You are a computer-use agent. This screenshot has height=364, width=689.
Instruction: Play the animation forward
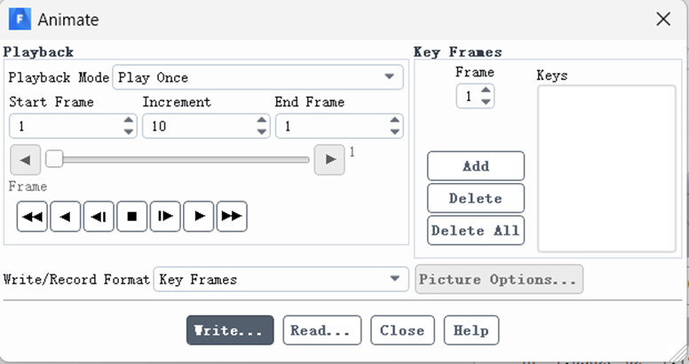(199, 217)
